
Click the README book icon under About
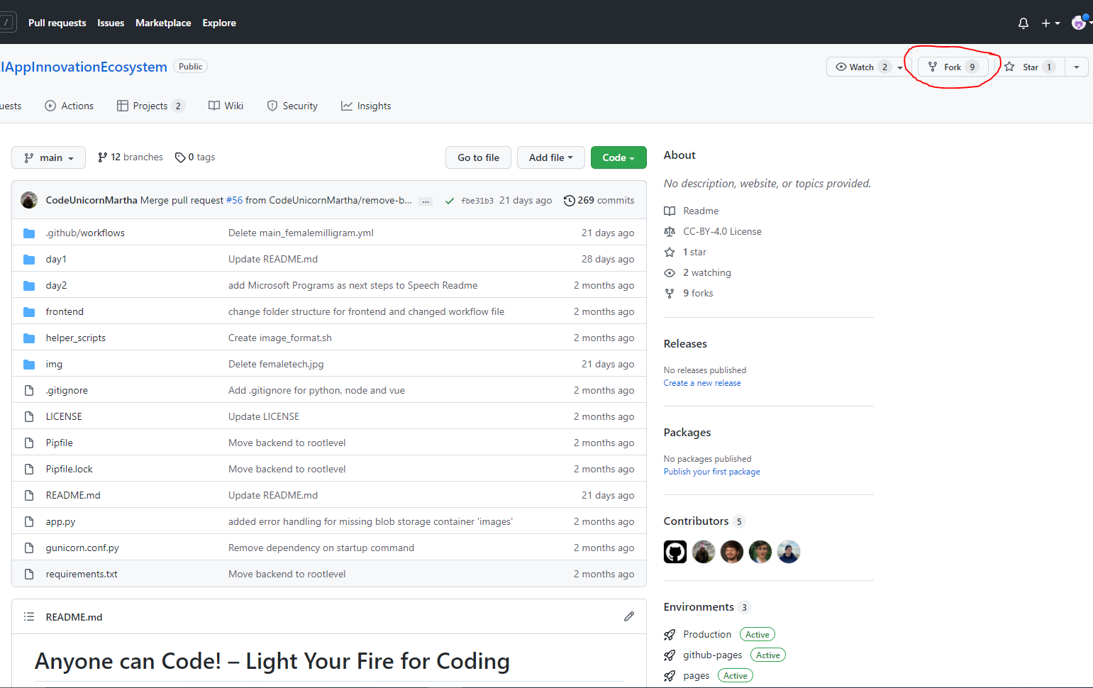[669, 211]
